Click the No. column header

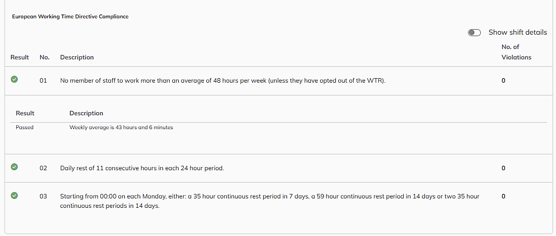pos(45,57)
